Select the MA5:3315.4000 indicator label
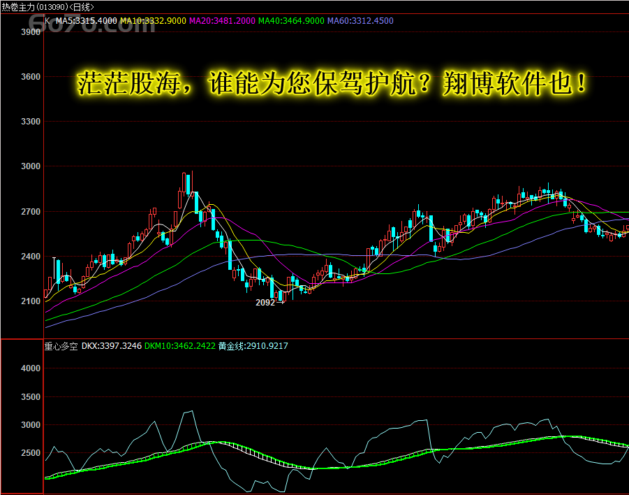Image resolution: width=629 pixels, height=495 pixels. [x=87, y=21]
